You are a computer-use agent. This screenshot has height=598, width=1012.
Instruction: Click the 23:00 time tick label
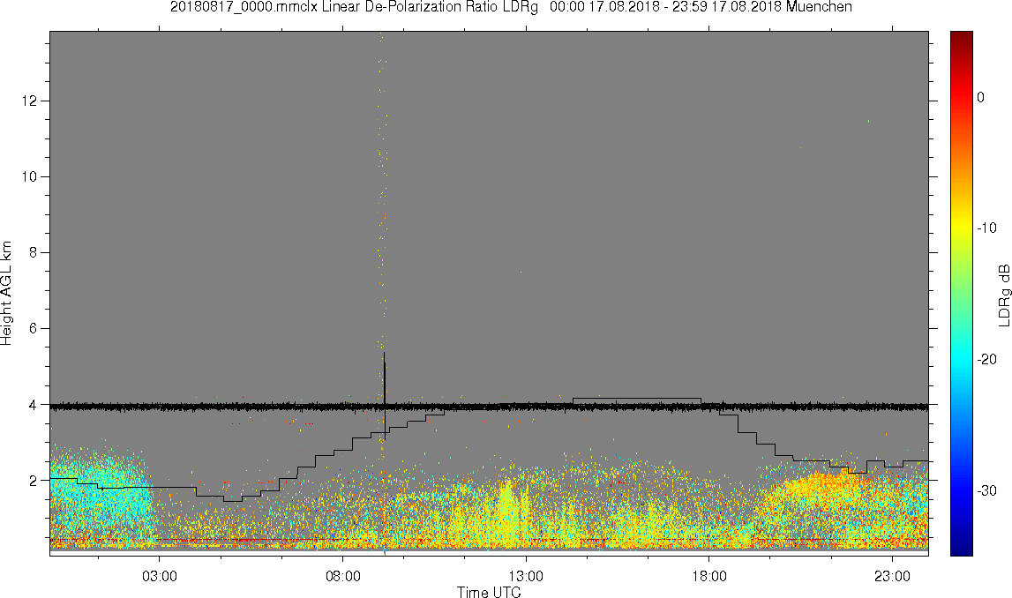click(x=892, y=575)
